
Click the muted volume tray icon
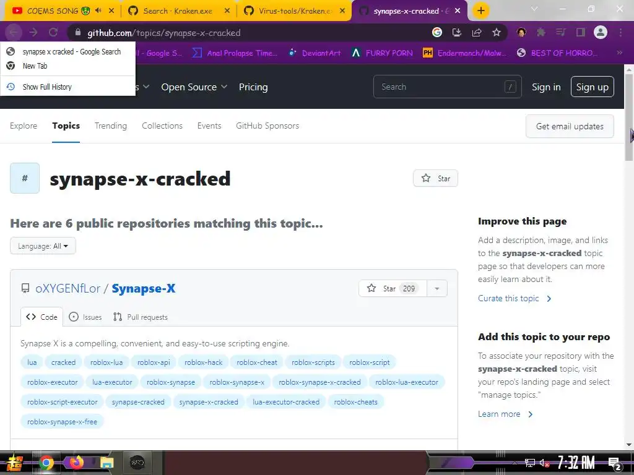[544, 463]
